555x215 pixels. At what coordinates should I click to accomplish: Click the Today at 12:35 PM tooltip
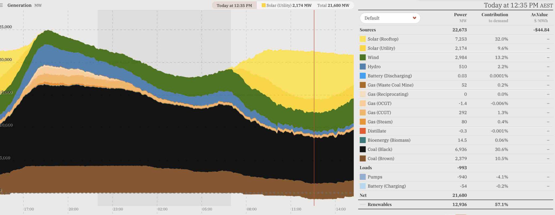[234, 5]
